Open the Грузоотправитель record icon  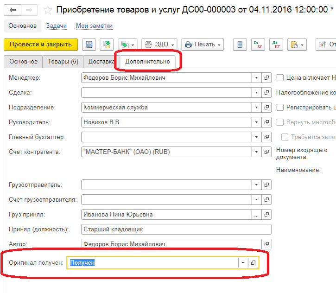point(266,185)
